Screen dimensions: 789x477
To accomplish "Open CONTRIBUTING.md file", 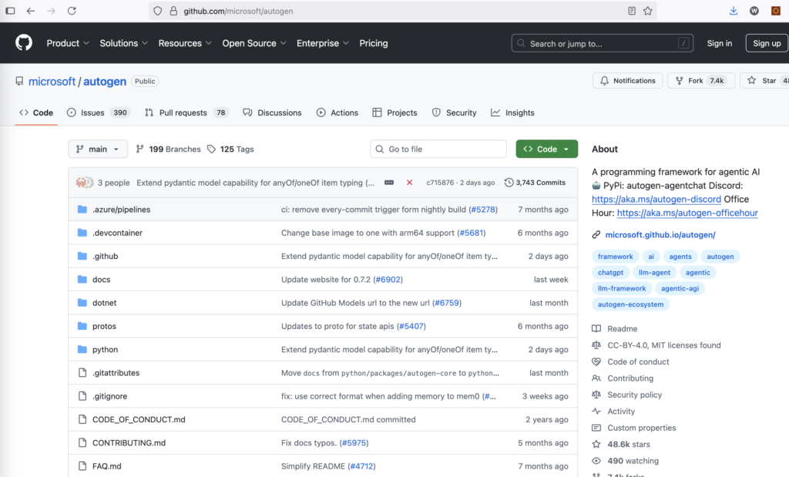I will coord(129,443).
